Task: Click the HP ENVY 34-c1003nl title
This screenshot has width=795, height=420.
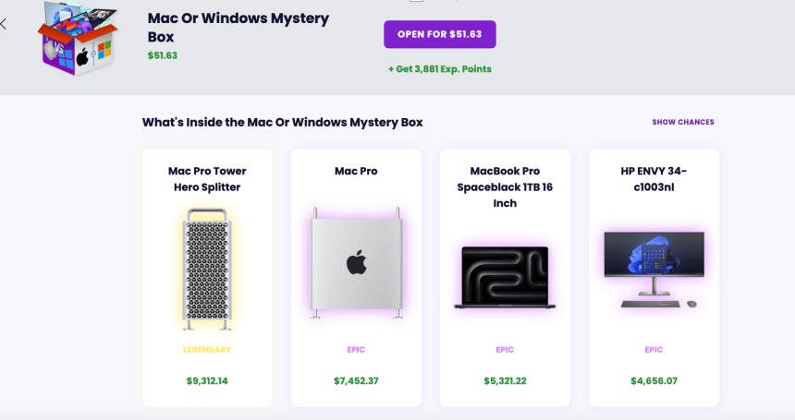Action: pyautogui.click(x=654, y=179)
